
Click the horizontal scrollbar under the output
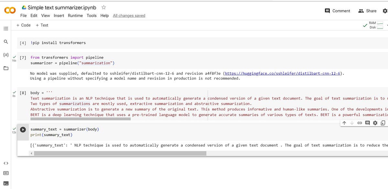tap(120, 153)
